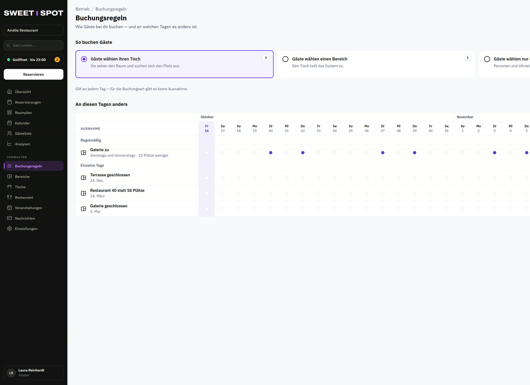Screen dimensions: 530x385
Task: Click the orange notification badge 2
Action: pyautogui.click(x=57, y=60)
